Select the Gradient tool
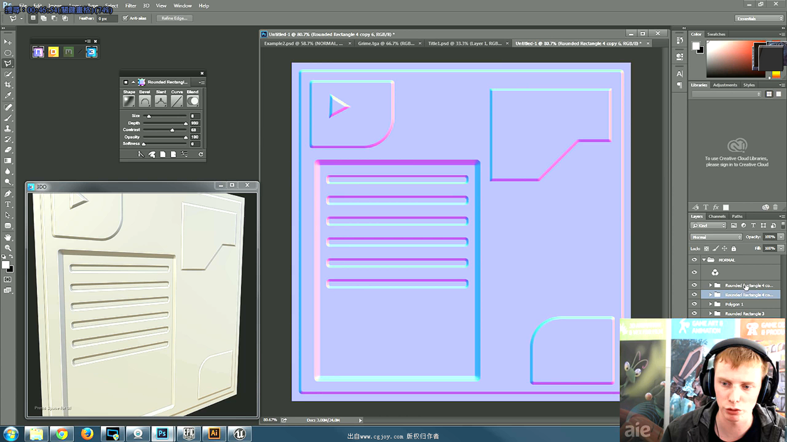787x442 pixels. 8,161
